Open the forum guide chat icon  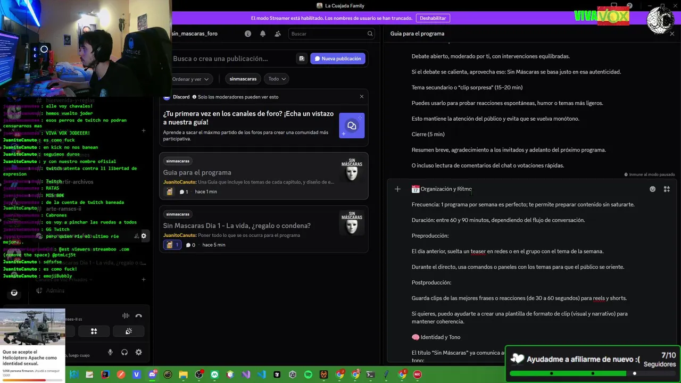(x=352, y=126)
